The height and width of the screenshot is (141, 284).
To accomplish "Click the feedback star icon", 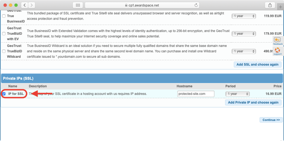I will click(277, 40).
